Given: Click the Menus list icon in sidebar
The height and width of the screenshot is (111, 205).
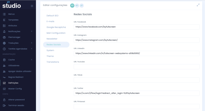Looking at the screenshot, I should coord(4,14).
